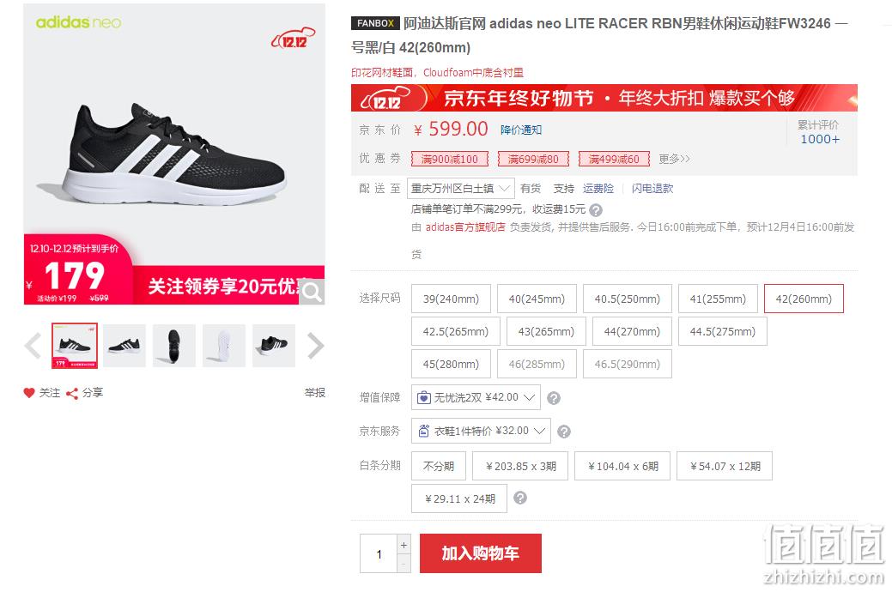Select size 43(265mm)
892x592 pixels.
click(x=546, y=331)
